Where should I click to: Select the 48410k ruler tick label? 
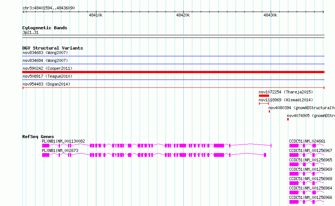(96, 15)
